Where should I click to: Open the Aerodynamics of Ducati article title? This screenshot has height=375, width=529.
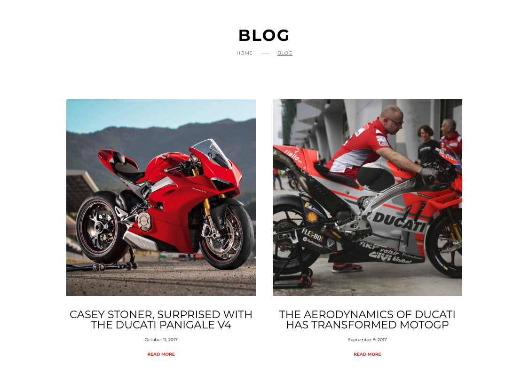click(x=367, y=319)
